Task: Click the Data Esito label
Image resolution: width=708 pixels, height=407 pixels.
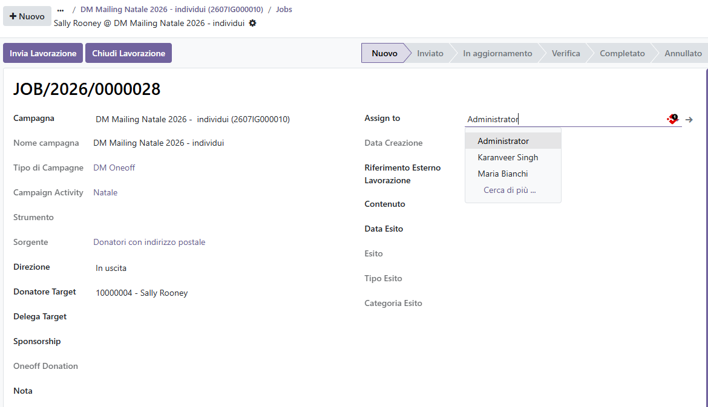Action: (x=384, y=229)
